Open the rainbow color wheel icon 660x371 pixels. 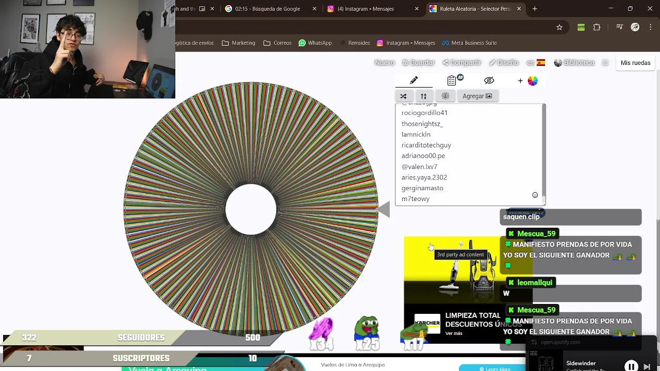(533, 81)
